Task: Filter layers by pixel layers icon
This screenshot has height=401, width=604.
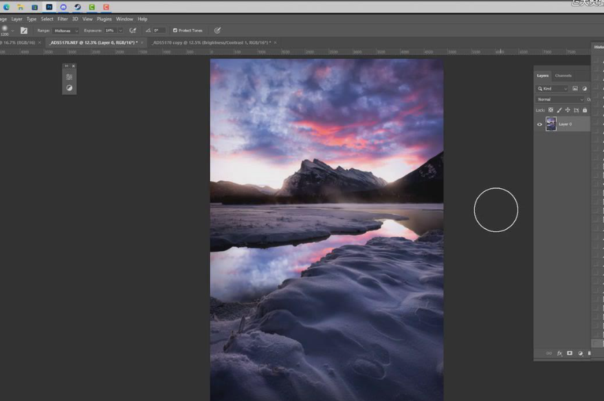Action: pyautogui.click(x=575, y=89)
